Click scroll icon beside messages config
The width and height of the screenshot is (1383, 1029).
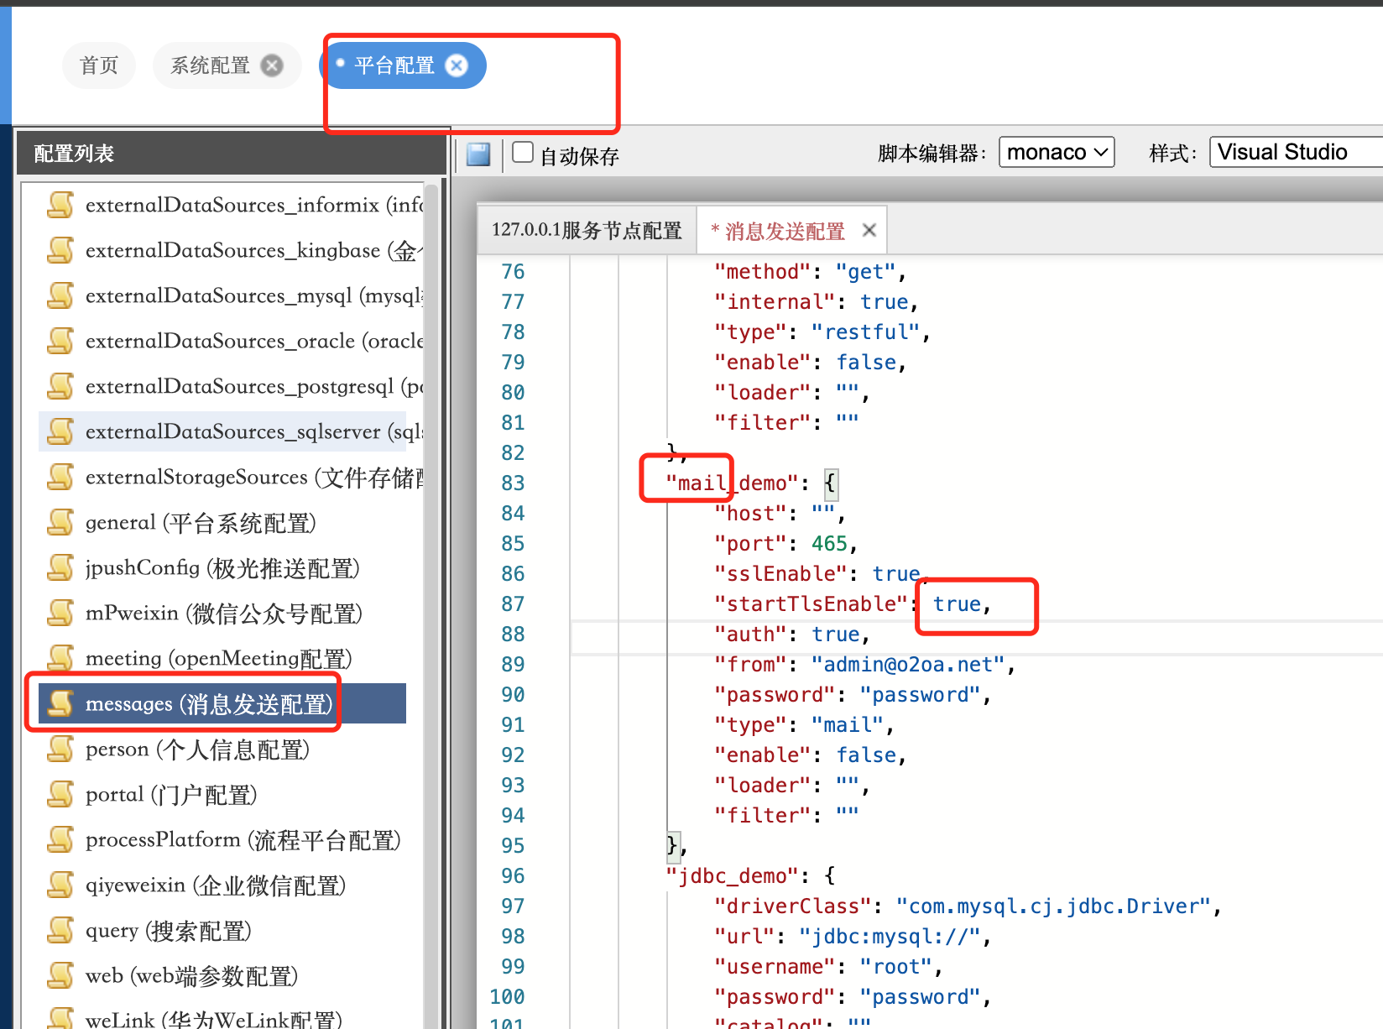tap(60, 703)
